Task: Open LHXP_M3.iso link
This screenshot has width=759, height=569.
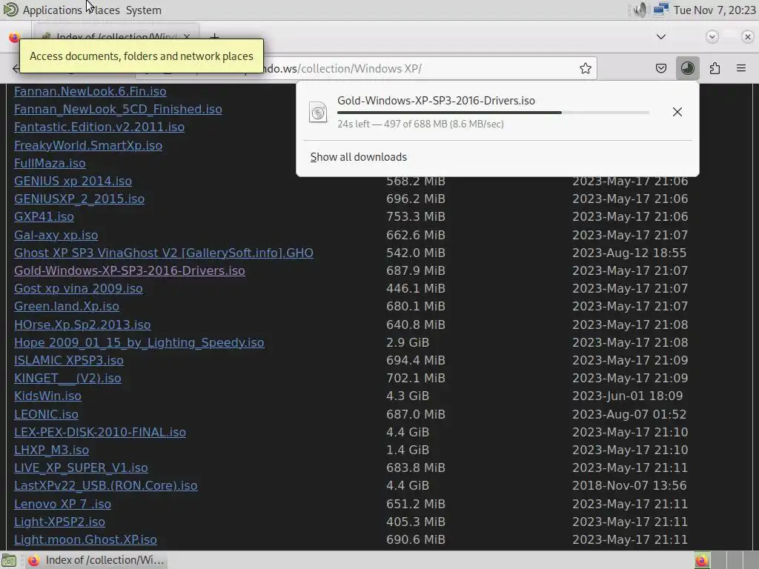Action: click(52, 450)
